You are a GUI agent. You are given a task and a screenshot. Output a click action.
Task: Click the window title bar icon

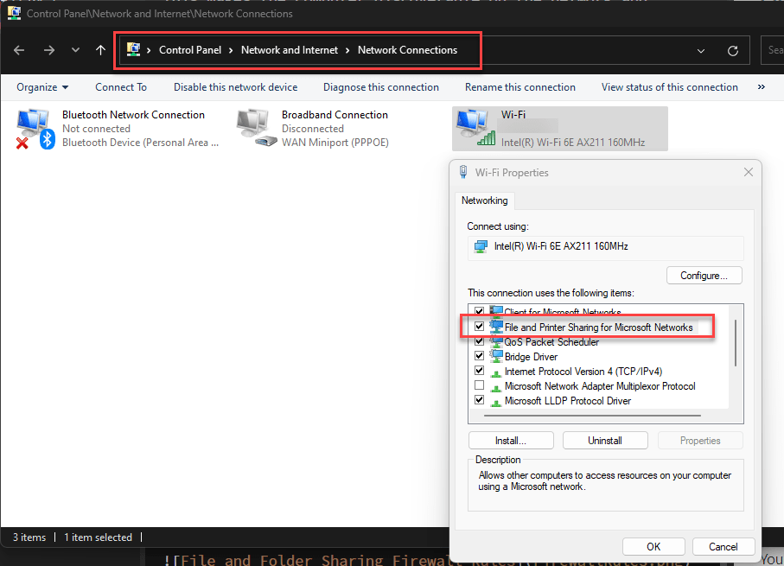click(x=14, y=13)
